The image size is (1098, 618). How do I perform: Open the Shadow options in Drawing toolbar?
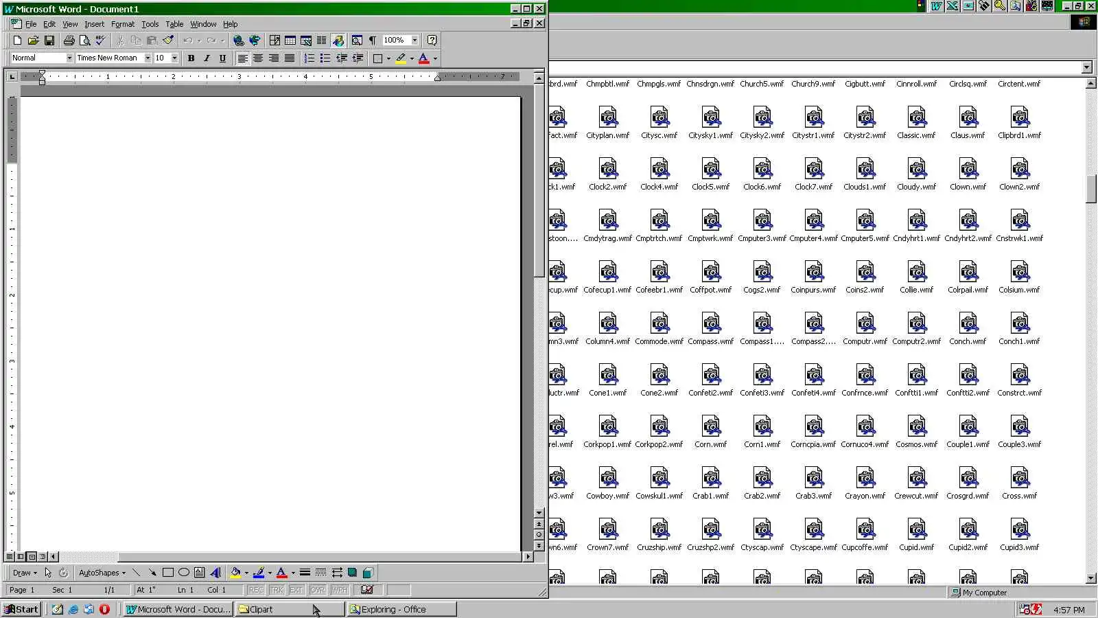point(352,573)
